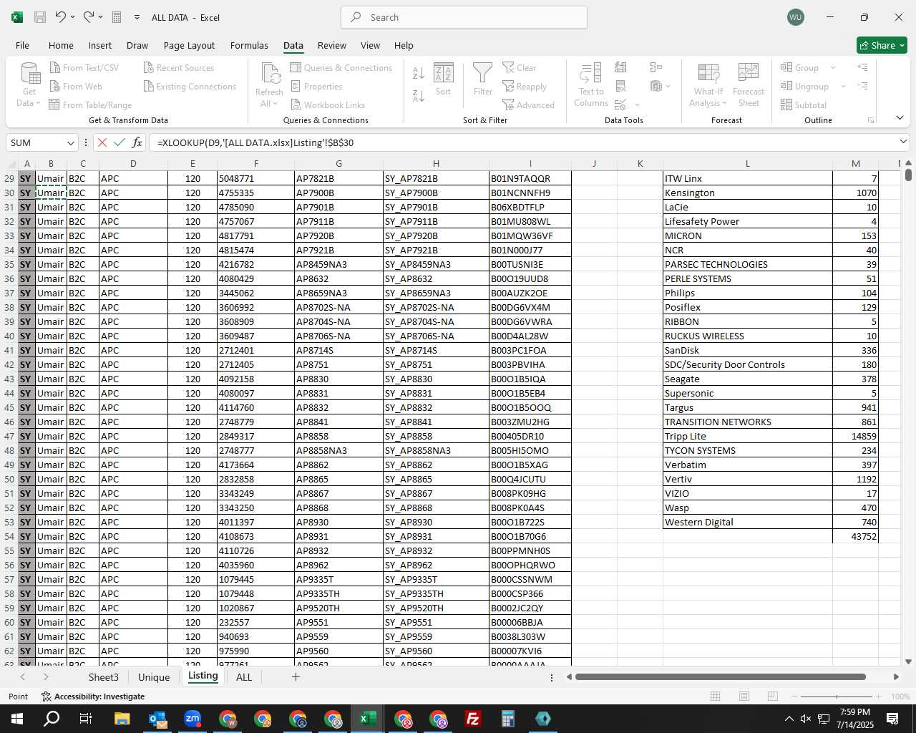Switch to the Review ribbon tab
The height and width of the screenshot is (733, 916).
tap(332, 45)
